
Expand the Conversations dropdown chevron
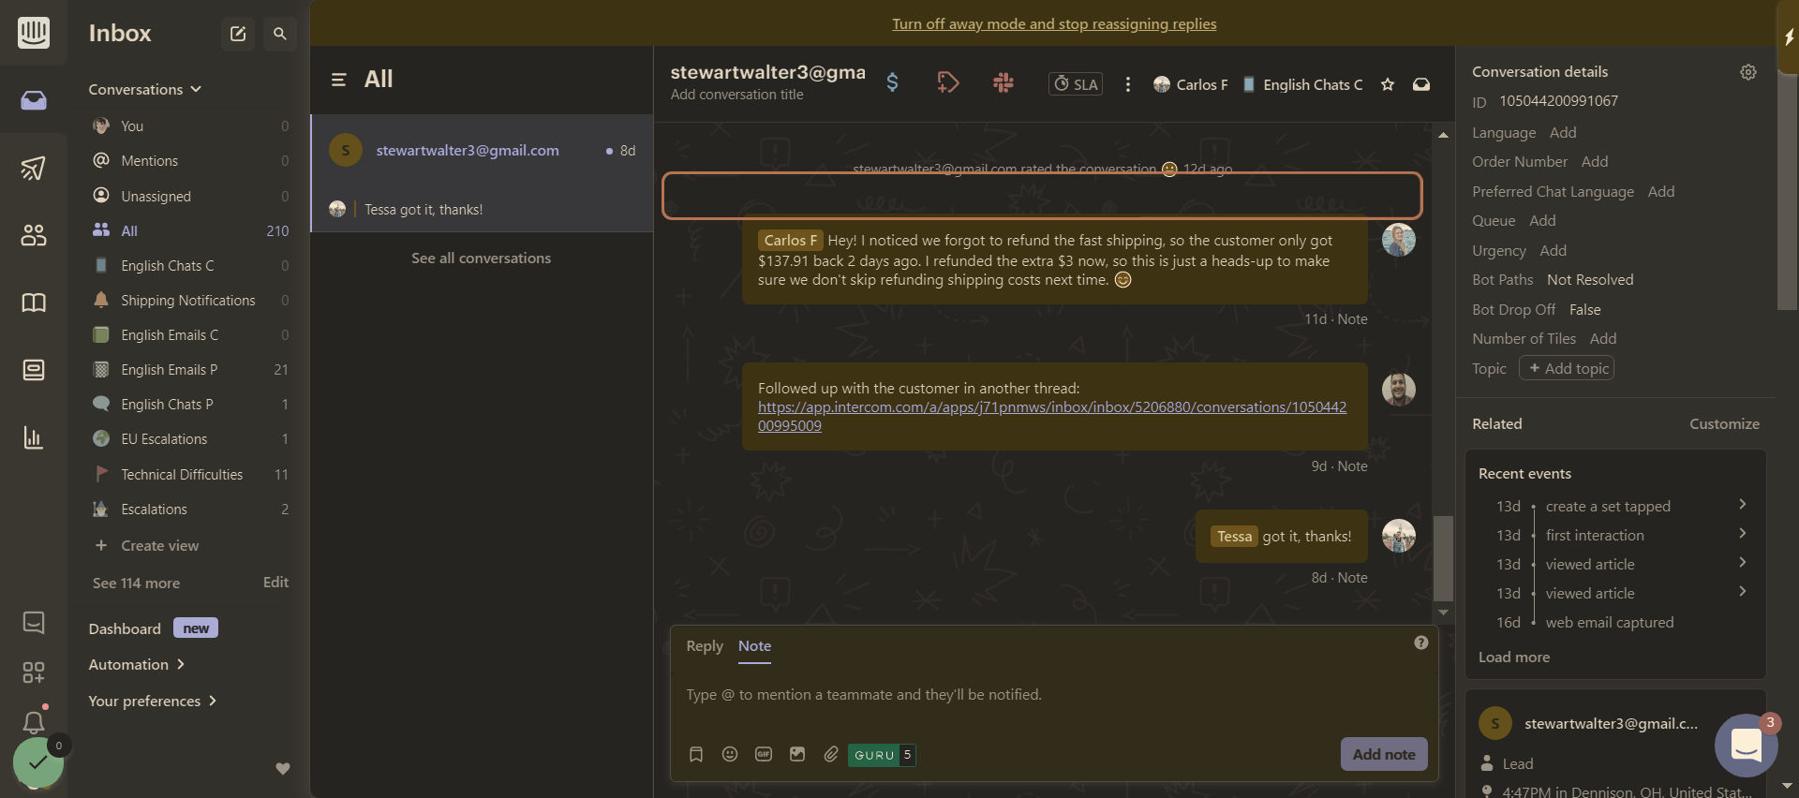196,89
